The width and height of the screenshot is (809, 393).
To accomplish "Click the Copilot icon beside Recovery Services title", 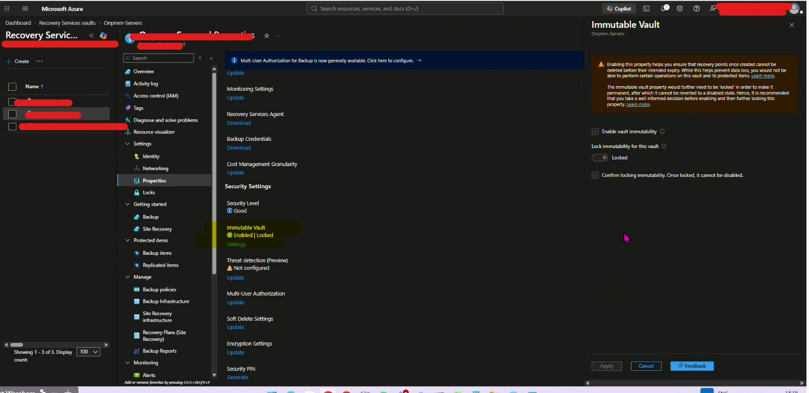I will coord(103,36).
